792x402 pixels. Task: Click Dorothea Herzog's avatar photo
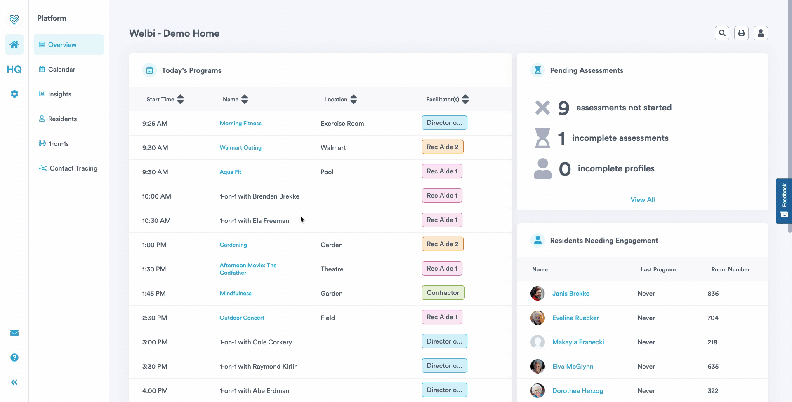537,390
